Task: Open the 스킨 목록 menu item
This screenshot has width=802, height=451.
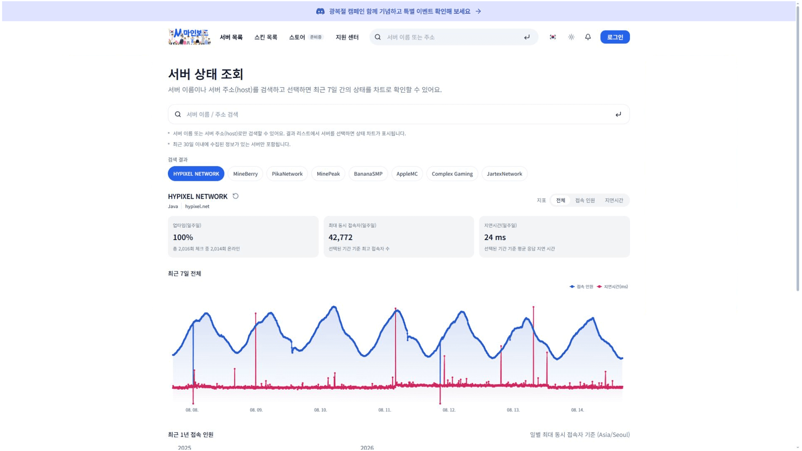Action: [266, 37]
